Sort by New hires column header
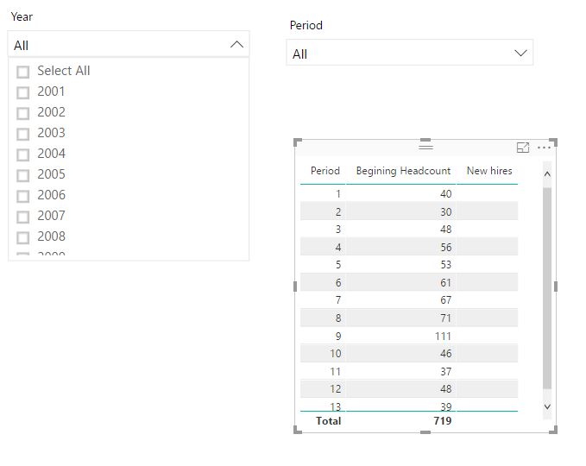The height and width of the screenshot is (466, 586). (x=489, y=171)
